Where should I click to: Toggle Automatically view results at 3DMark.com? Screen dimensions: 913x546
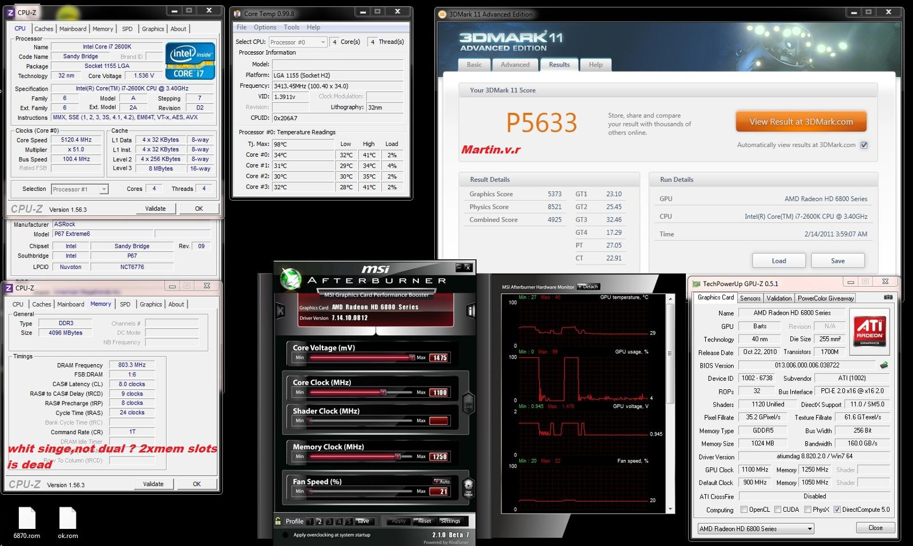pyautogui.click(x=864, y=145)
